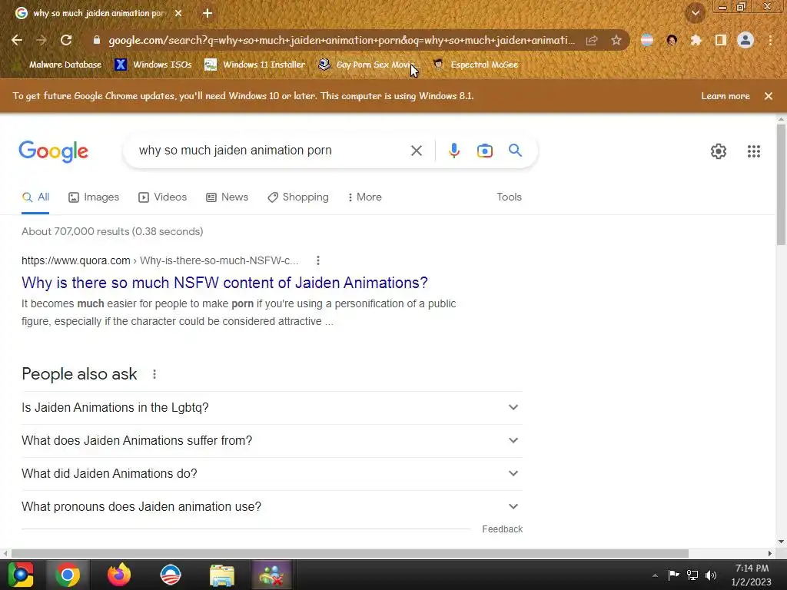Switch to the Images tab
Viewport: 787px width, 590px height.
[x=94, y=197]
